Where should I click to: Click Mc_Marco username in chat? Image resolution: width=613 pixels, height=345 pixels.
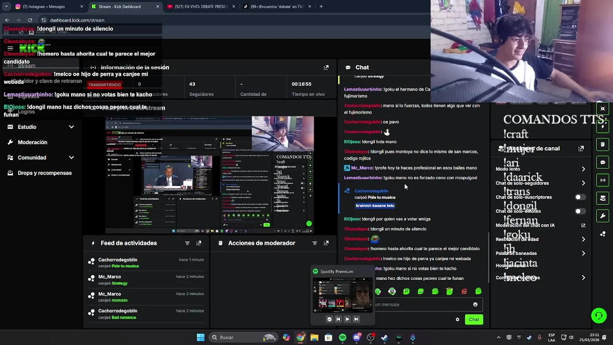click(x=362, y=168)
